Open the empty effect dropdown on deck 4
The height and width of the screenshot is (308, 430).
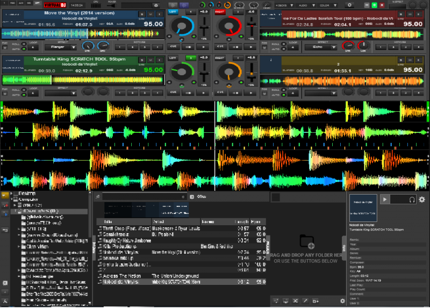(x=320, y=93)
